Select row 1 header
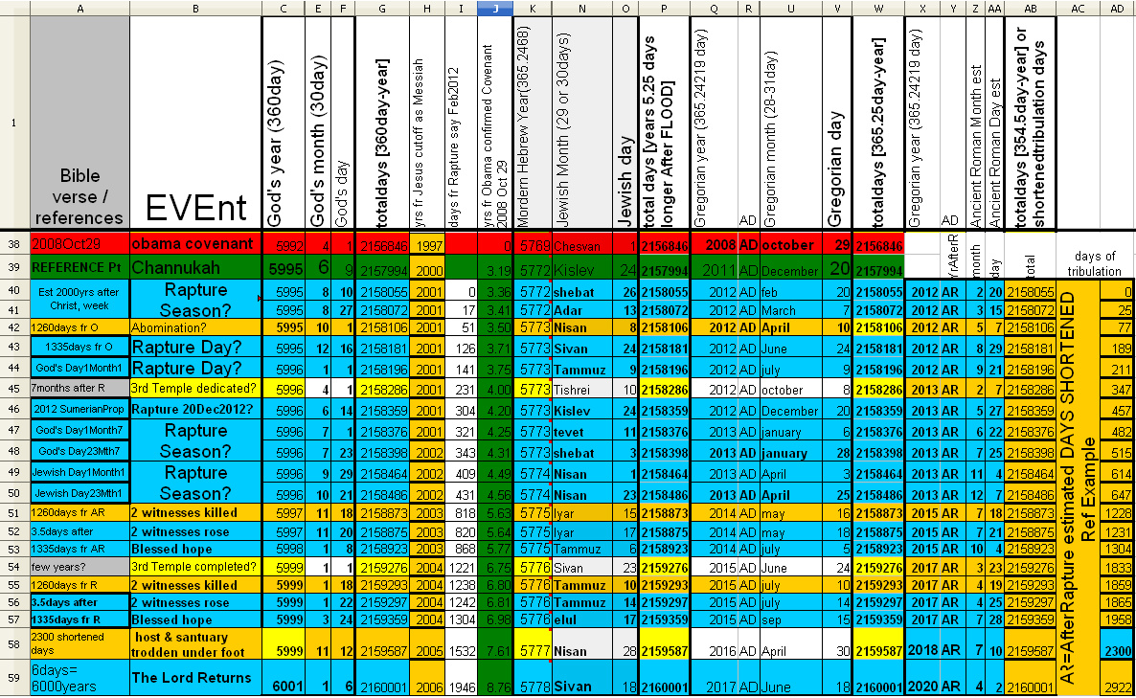1136x698 pixels. click(x=13, y=123)
